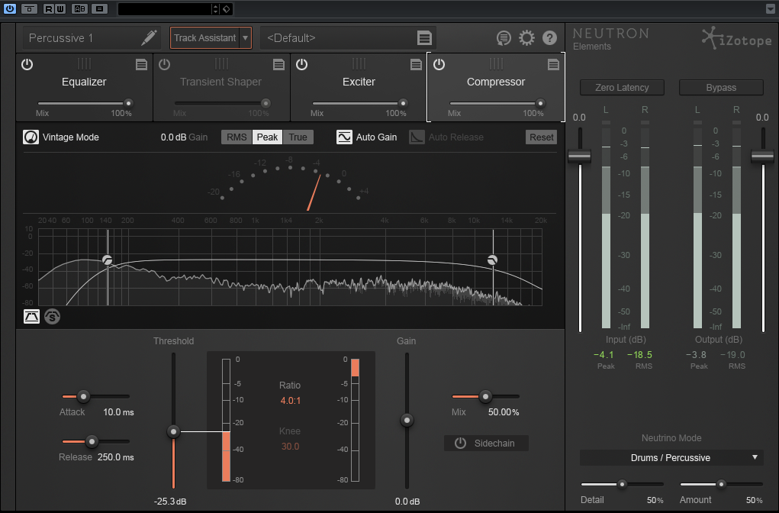
Task: Open the host preset menu list icon
Action: (99, 9)
